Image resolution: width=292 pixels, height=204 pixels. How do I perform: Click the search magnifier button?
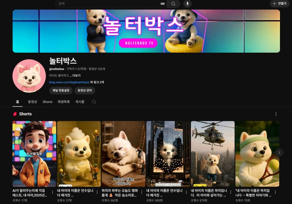[x=173, y=4]
